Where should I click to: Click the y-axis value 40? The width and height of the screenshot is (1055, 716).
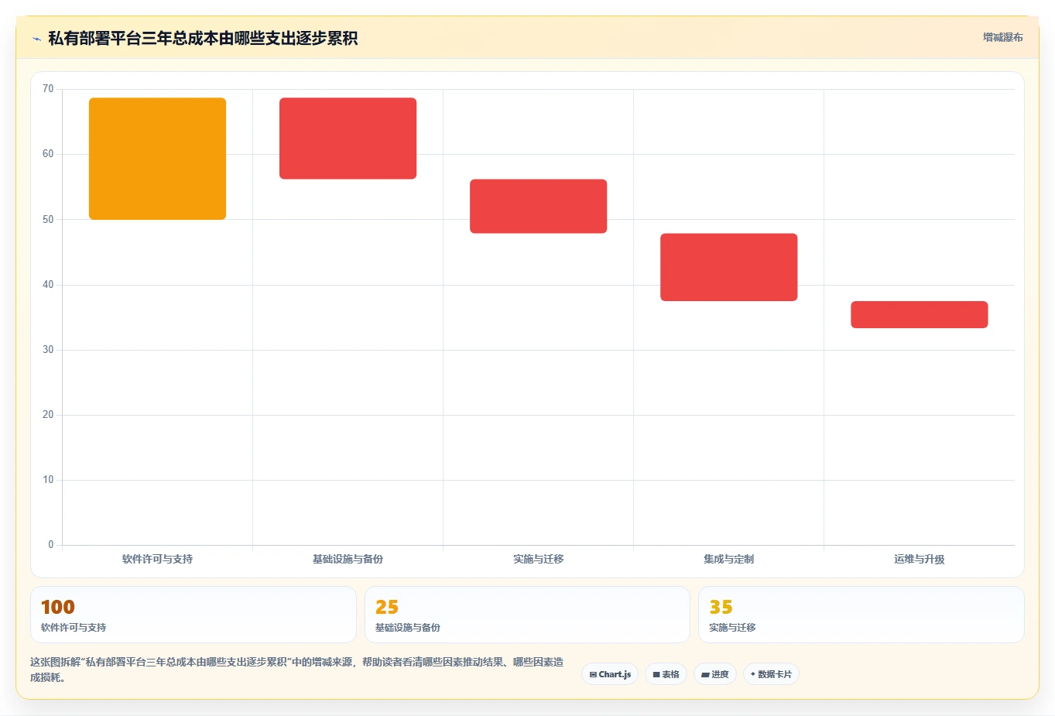click(48, 285)
